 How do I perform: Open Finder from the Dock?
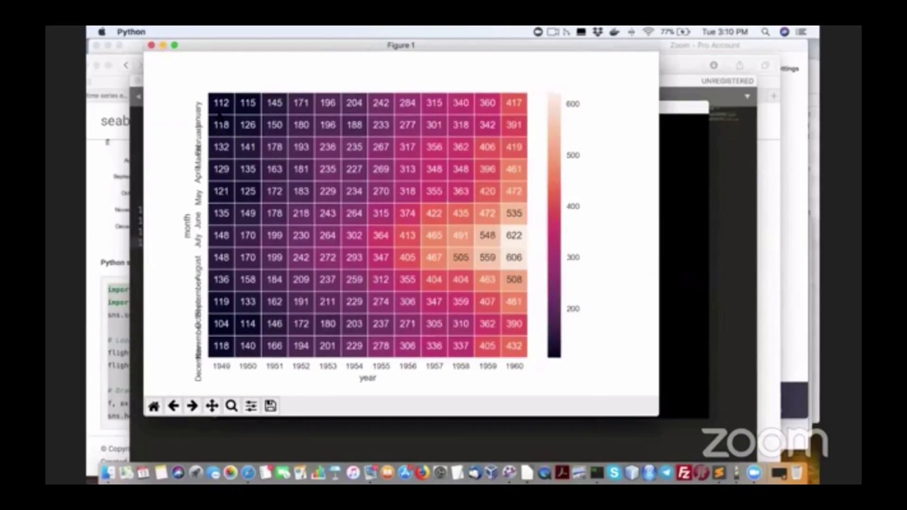pyautogui.click(x=107, y=472)
